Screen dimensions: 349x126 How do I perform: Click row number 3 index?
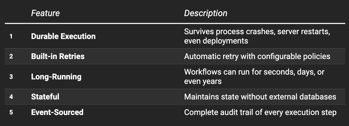click(11, 77)
